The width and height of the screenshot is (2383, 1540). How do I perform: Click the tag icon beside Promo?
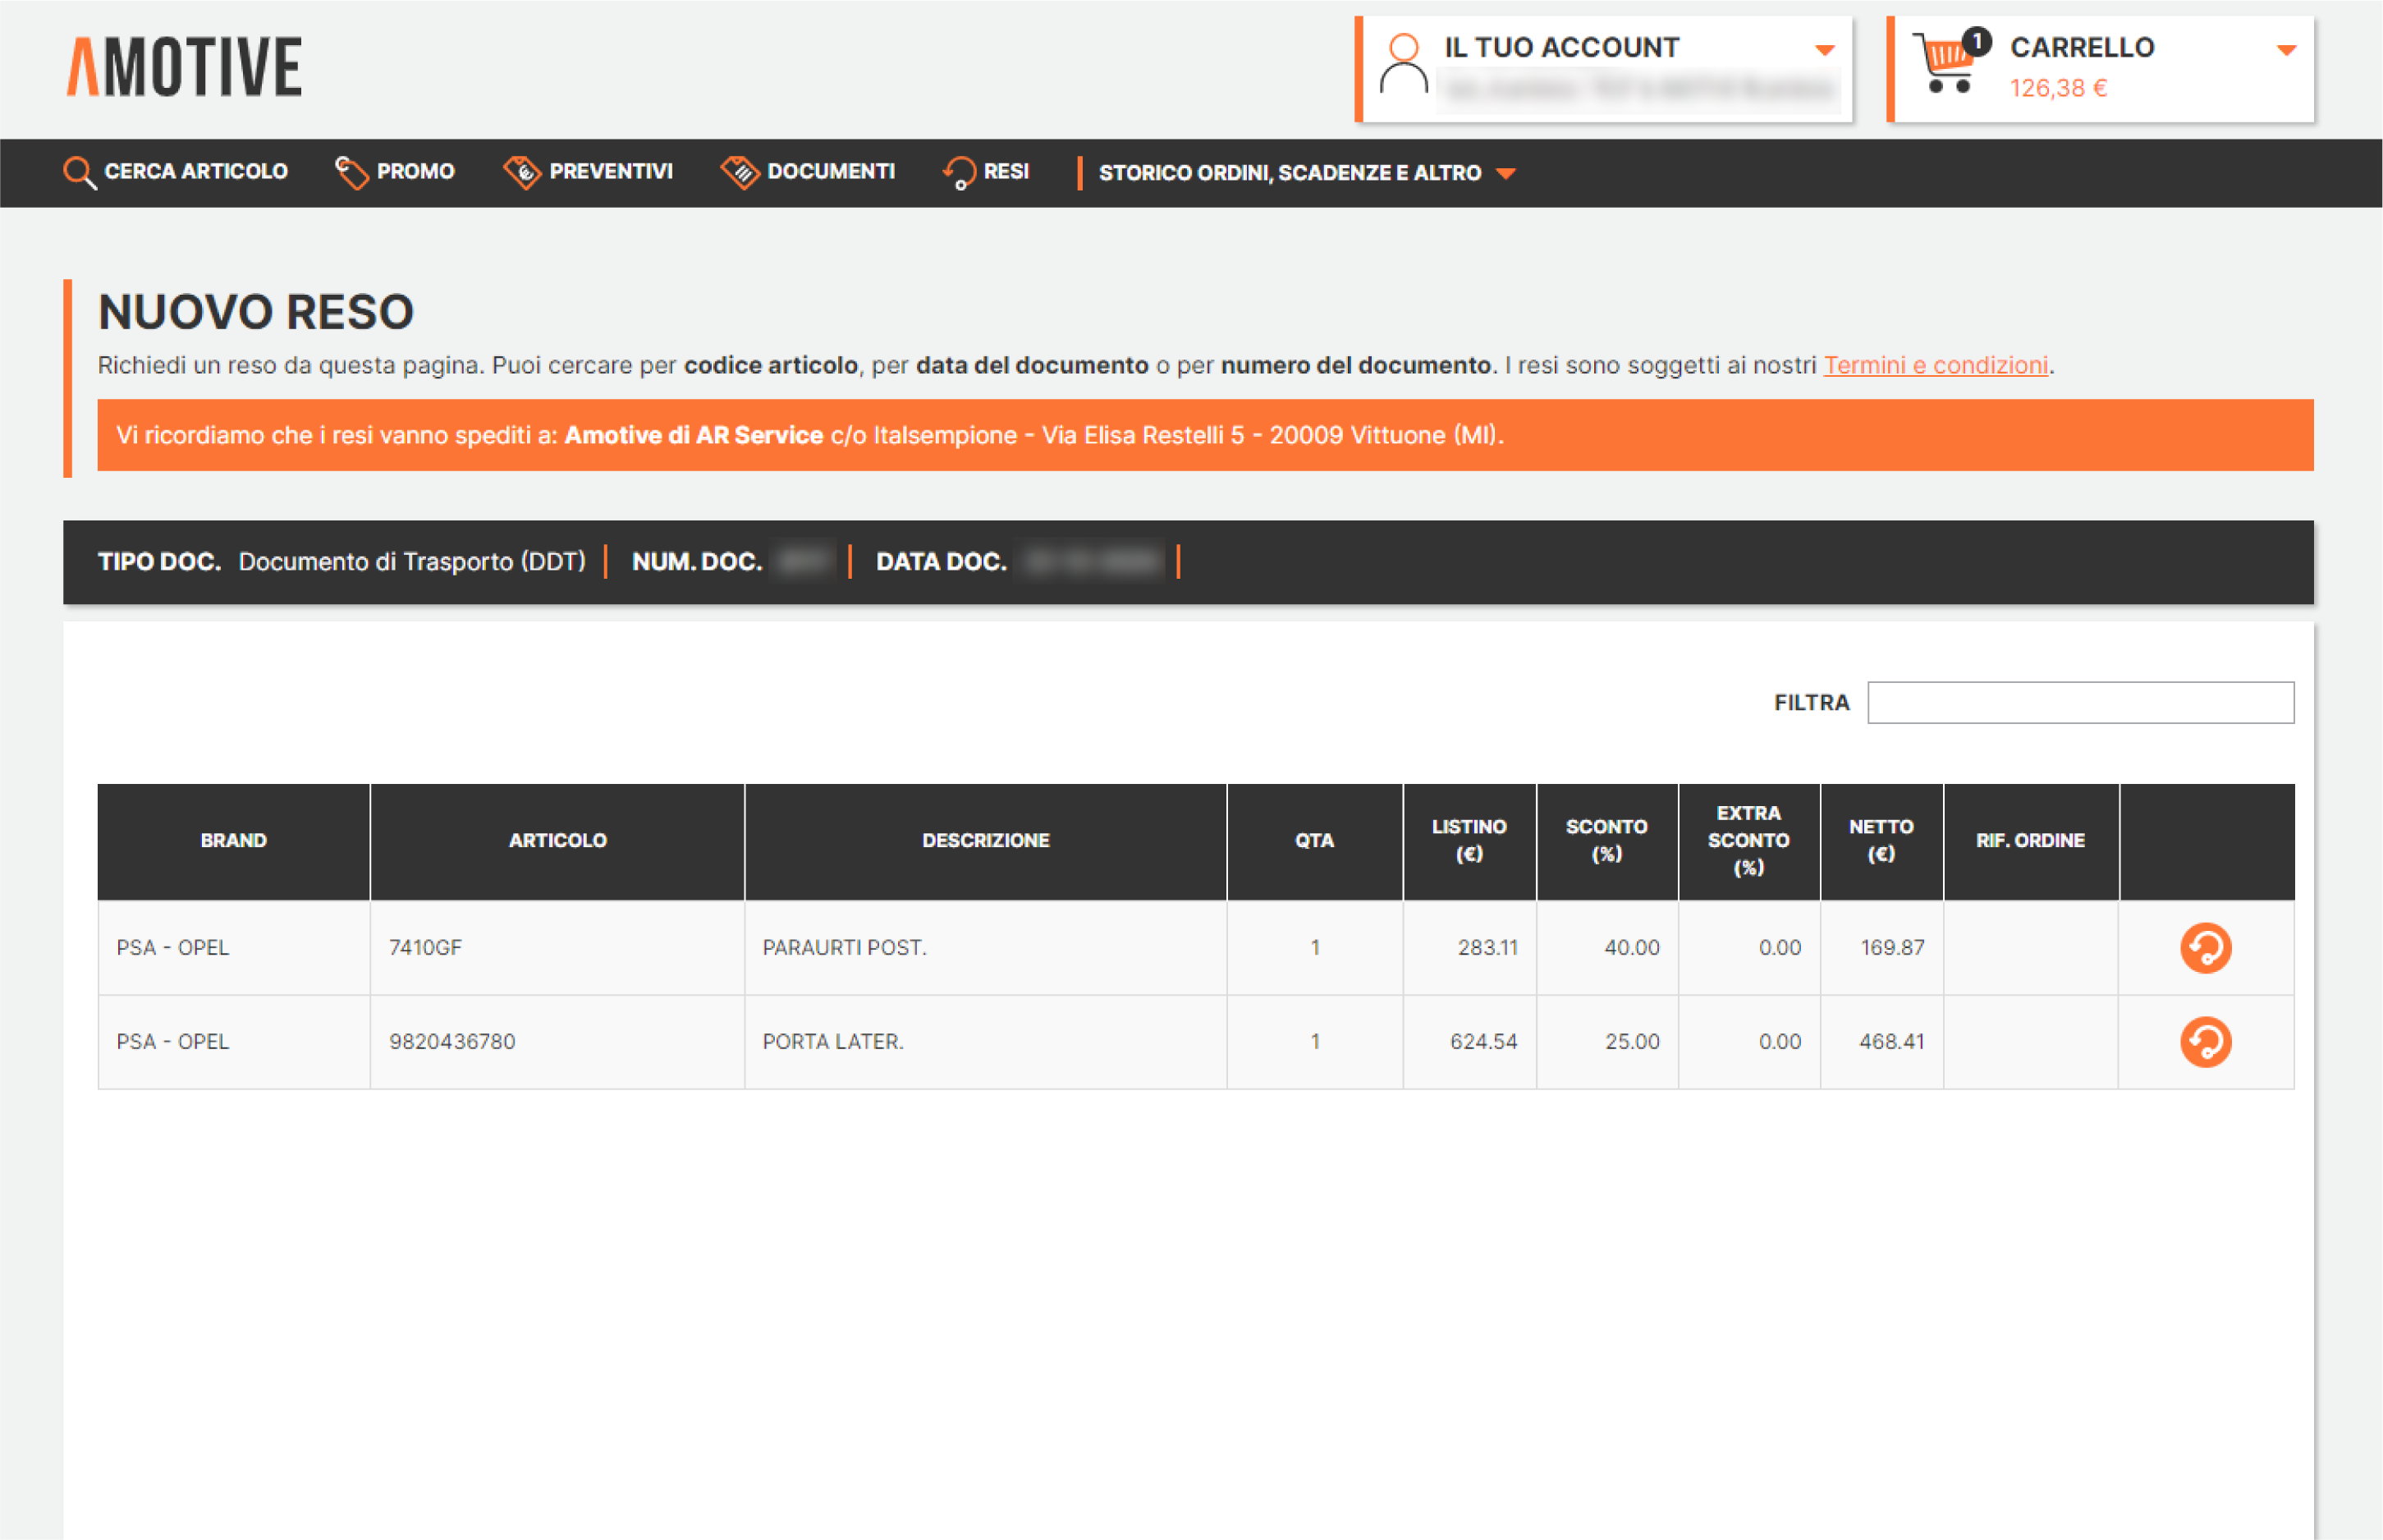pos(351,172)
